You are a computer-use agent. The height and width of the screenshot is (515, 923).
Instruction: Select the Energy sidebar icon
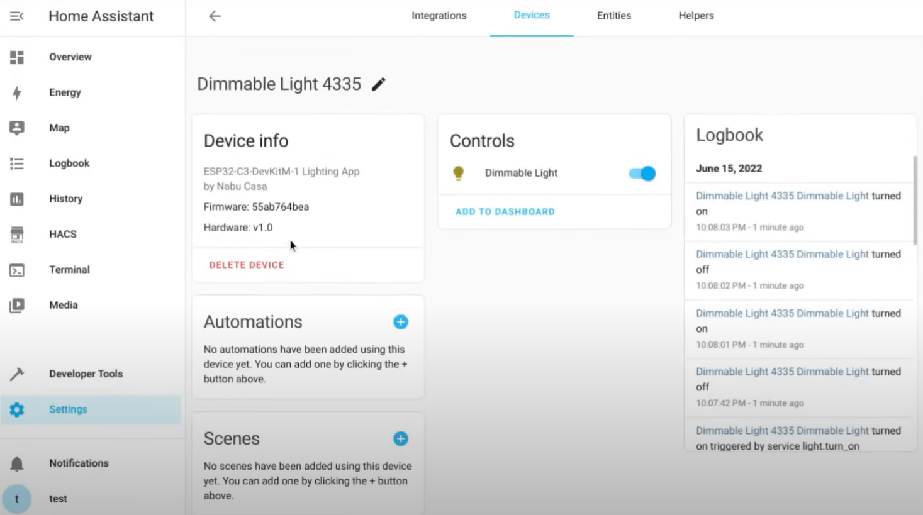click(x=17, y=92)
